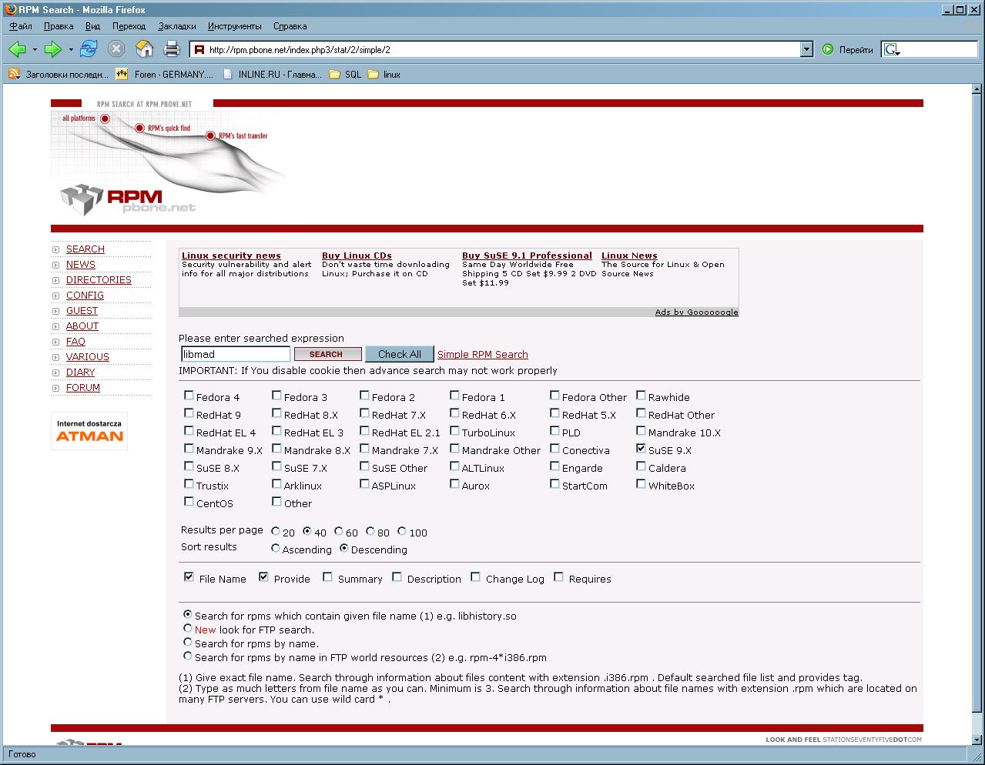
Task: Click the searched expression input field
Action: [x=236, y=354]
